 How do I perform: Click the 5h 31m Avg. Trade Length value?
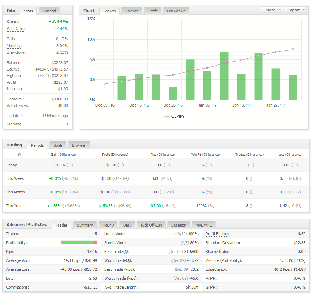coord(192,287)
